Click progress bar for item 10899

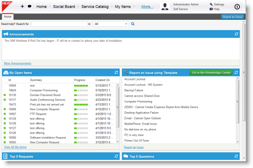81,86
